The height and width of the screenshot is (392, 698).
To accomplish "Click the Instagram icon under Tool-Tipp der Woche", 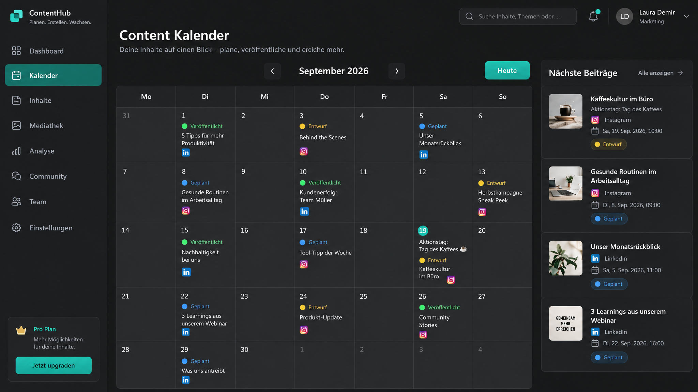I will 304,264.
